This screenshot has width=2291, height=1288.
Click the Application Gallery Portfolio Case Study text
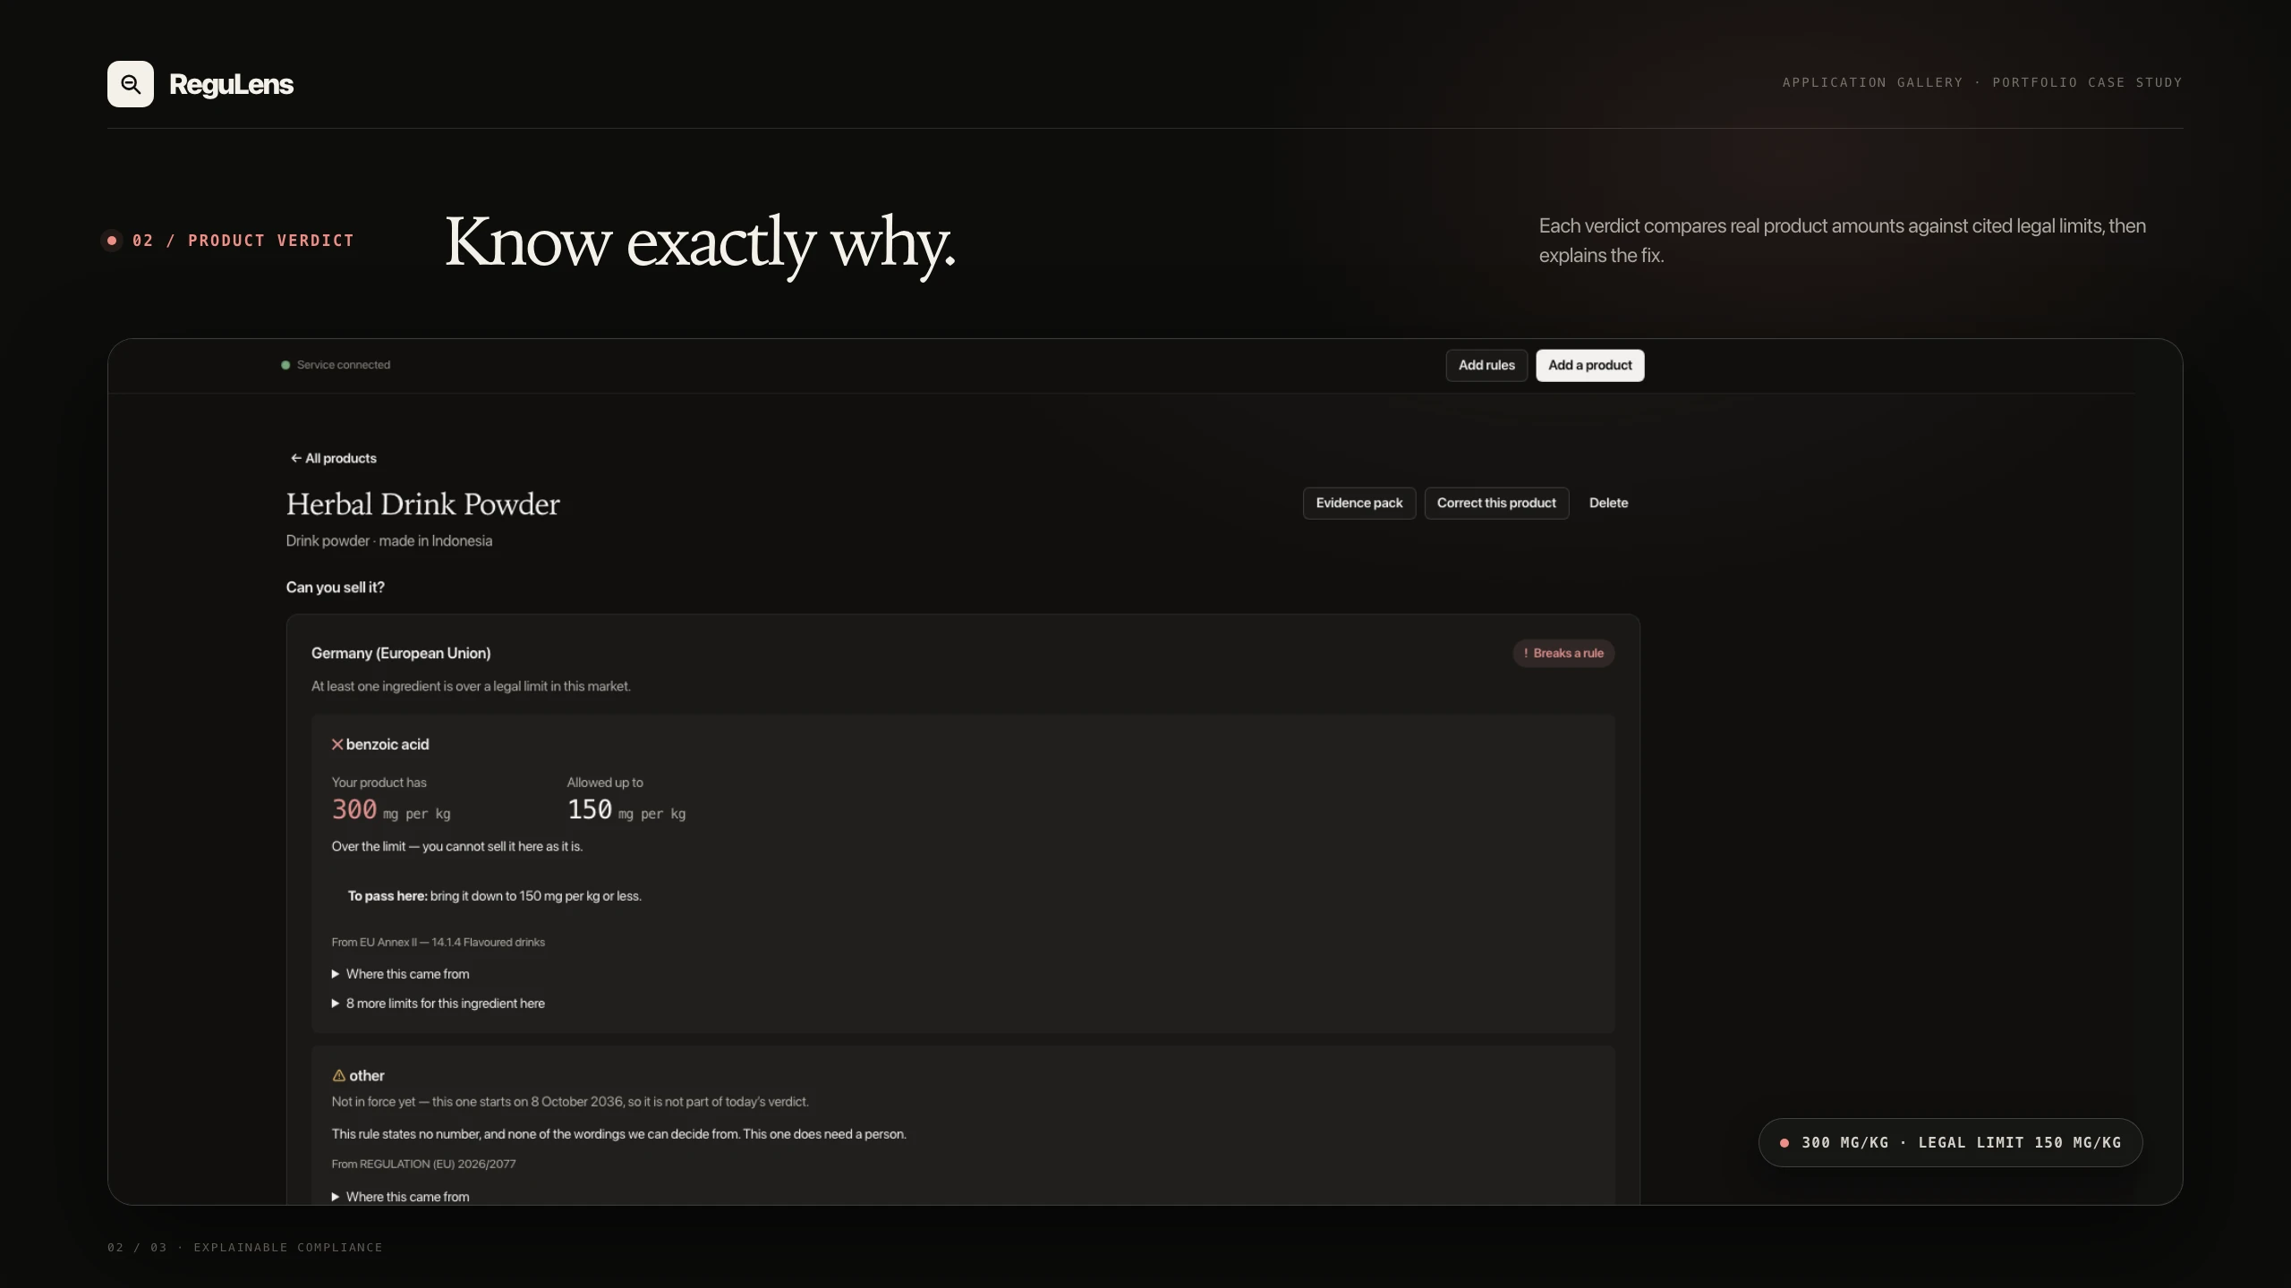coord(1982,82)
